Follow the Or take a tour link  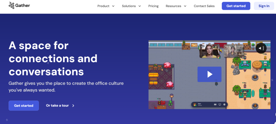pyautogui.click(x=57, y=106)
